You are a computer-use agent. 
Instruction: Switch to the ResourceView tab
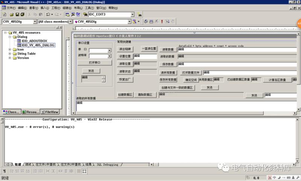31,112
